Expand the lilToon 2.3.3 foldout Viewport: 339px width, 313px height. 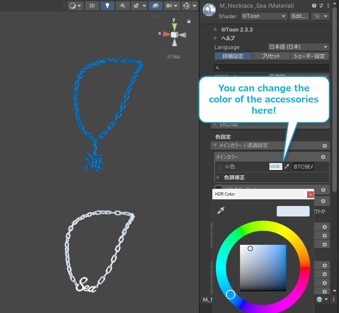coord(216,29)
